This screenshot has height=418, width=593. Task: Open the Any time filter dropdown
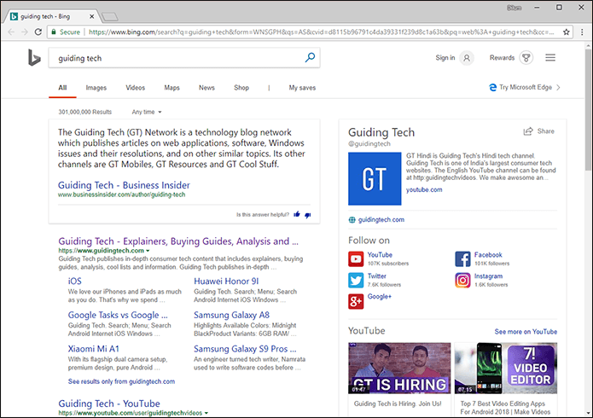[x=147, y=112]
